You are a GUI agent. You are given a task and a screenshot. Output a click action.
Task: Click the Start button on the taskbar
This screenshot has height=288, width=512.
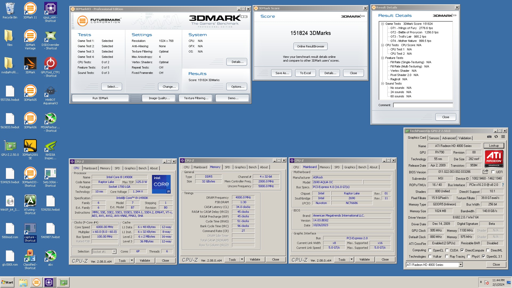click(x=7, y=282)
